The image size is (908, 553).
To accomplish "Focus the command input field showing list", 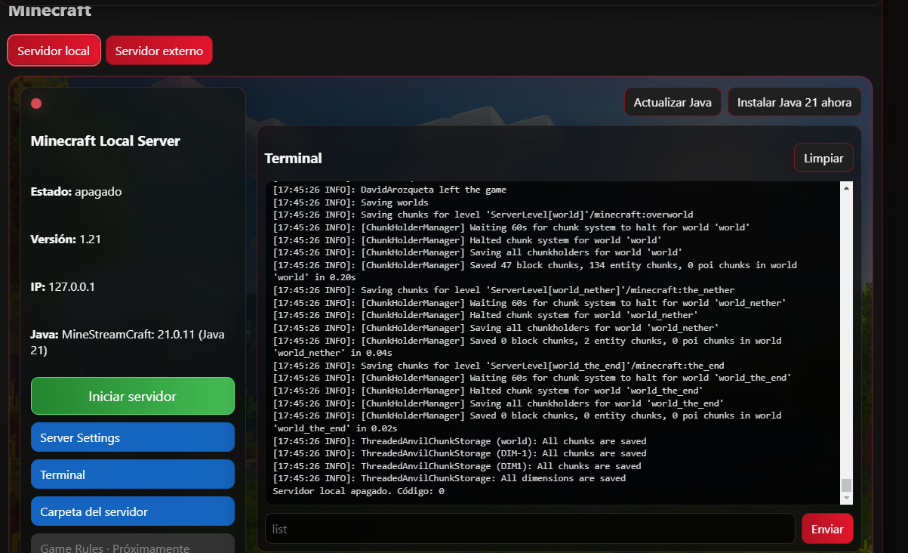I will 530,529.
